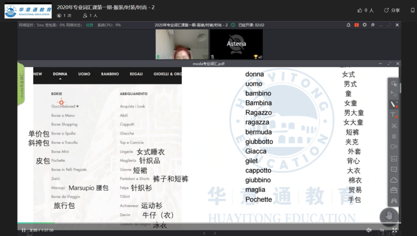Click the trash delete annotations icon
Screen dimensions: 417x236
pyautogui.click(x=394, y=137)
